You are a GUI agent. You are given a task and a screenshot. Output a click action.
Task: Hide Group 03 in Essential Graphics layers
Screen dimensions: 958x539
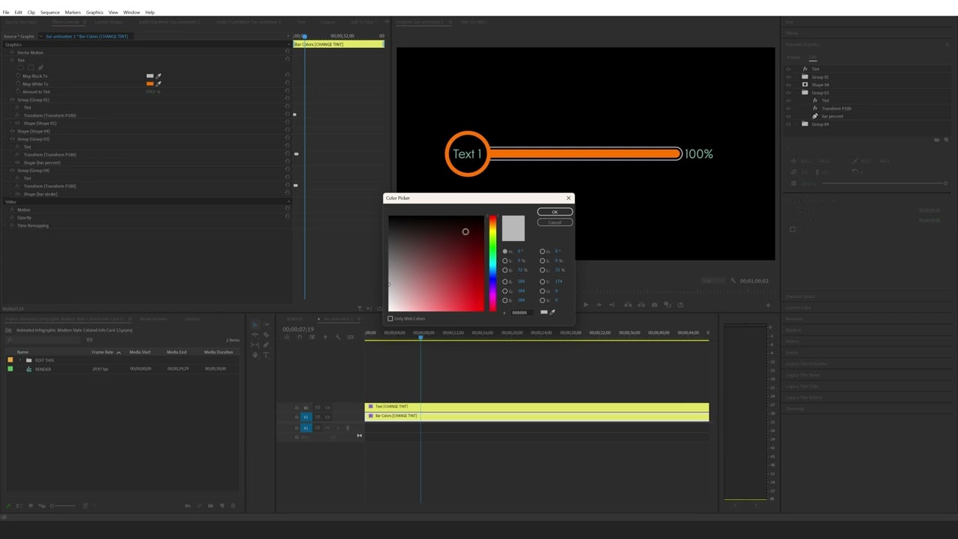tap(788, 93)
